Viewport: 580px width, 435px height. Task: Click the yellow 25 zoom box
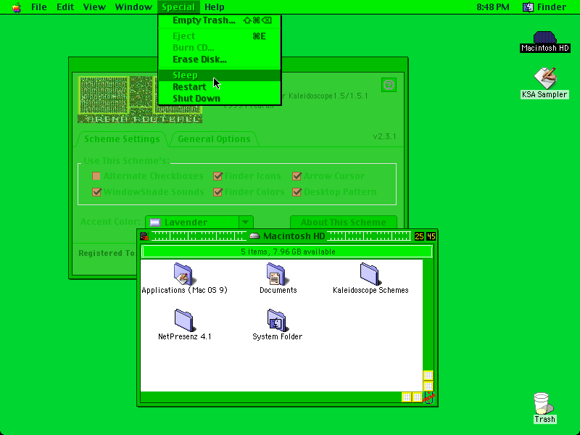(x=419, y=236)
